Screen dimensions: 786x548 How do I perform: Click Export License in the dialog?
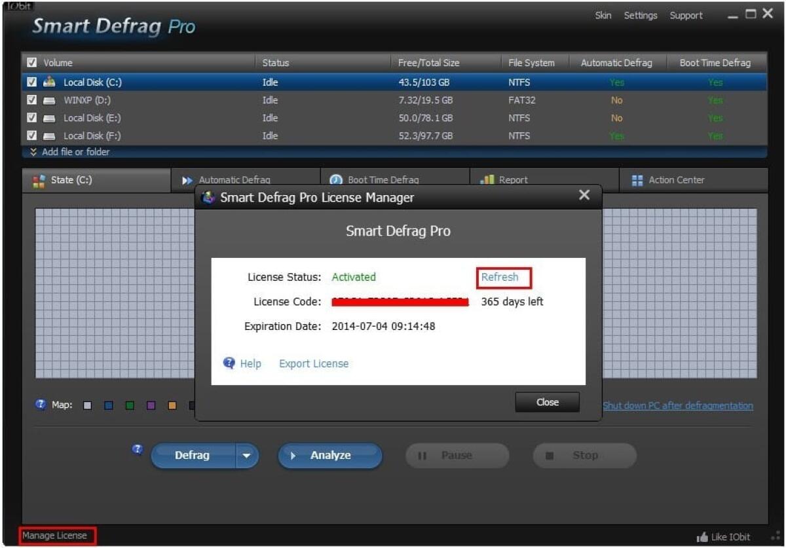[313, 363]
